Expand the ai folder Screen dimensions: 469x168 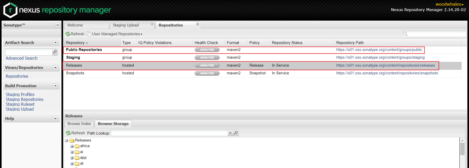click(x=72, y=152)
